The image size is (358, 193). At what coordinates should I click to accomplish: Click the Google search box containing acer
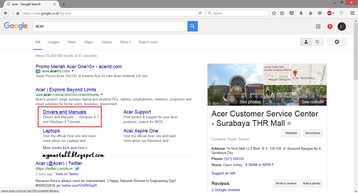click(110, 26)
